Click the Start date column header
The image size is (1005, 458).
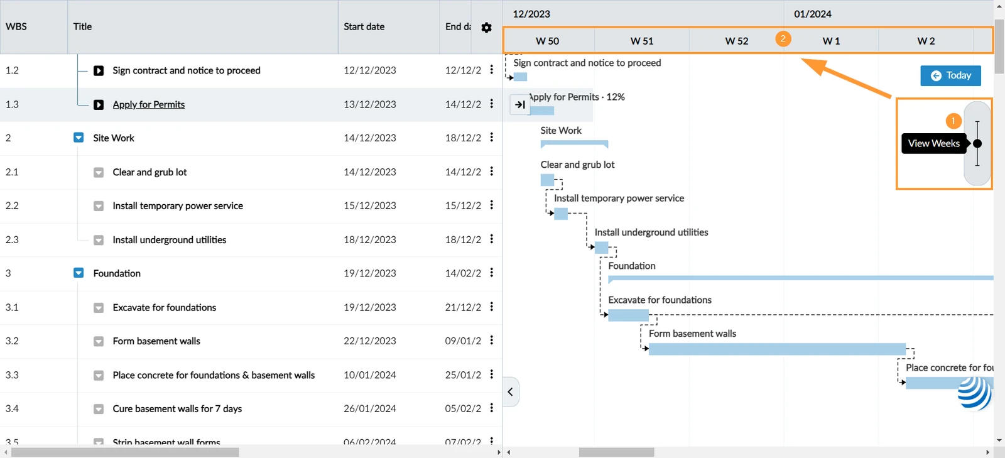(364, 26)
